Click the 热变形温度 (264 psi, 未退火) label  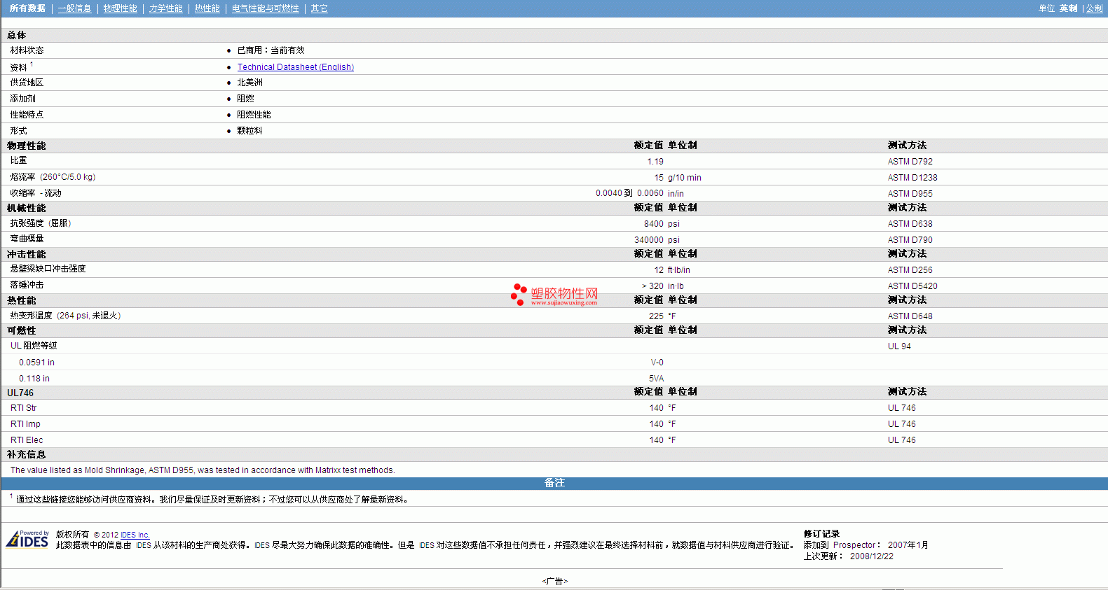pyautogui.click(x=65, y=316)
